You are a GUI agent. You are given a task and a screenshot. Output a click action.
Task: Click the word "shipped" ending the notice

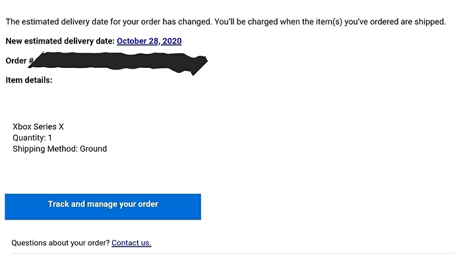(430, 22)
